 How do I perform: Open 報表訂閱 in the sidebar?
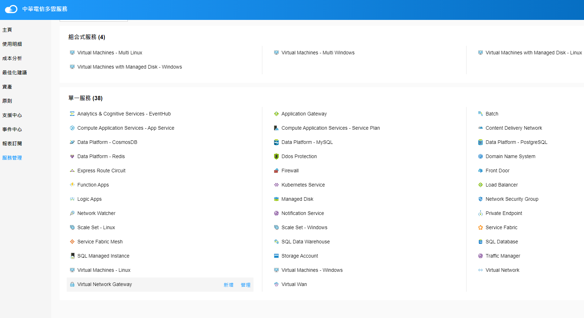tap(12, 144)
